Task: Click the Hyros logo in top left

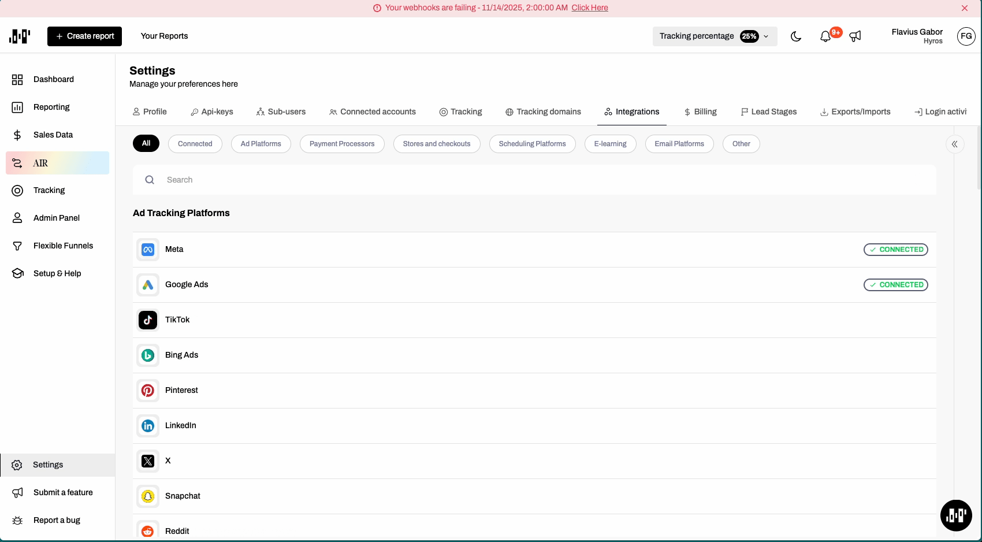Action: pyautogui.click(x=20, y=36)
